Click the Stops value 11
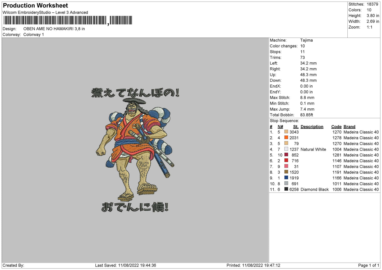This screenshot has height=270, width=382. (302, 52)
